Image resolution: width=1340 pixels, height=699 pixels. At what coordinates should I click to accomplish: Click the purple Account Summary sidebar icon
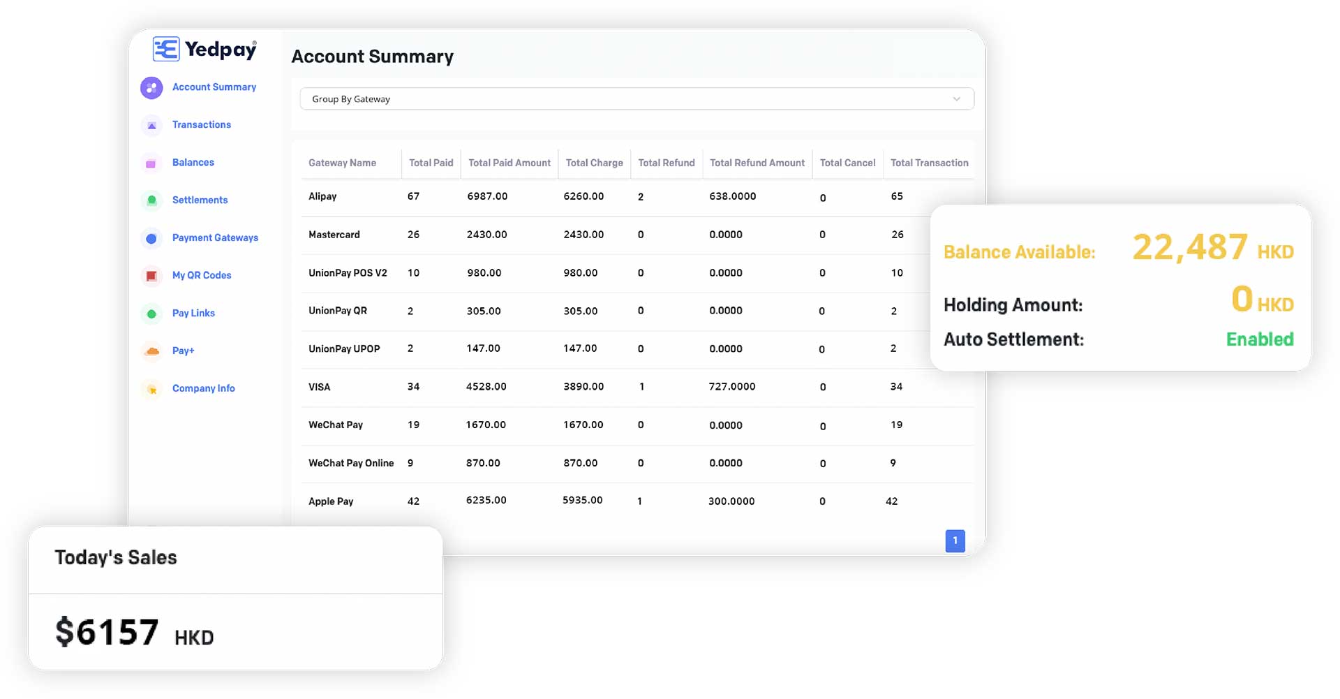(x=151, y=88)
